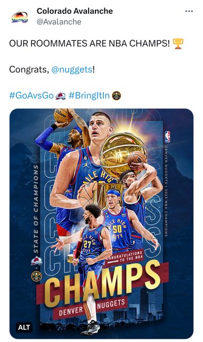Click the gold CHAMPS headline text
Screen dimensions: 203x342
pos(102,284)
